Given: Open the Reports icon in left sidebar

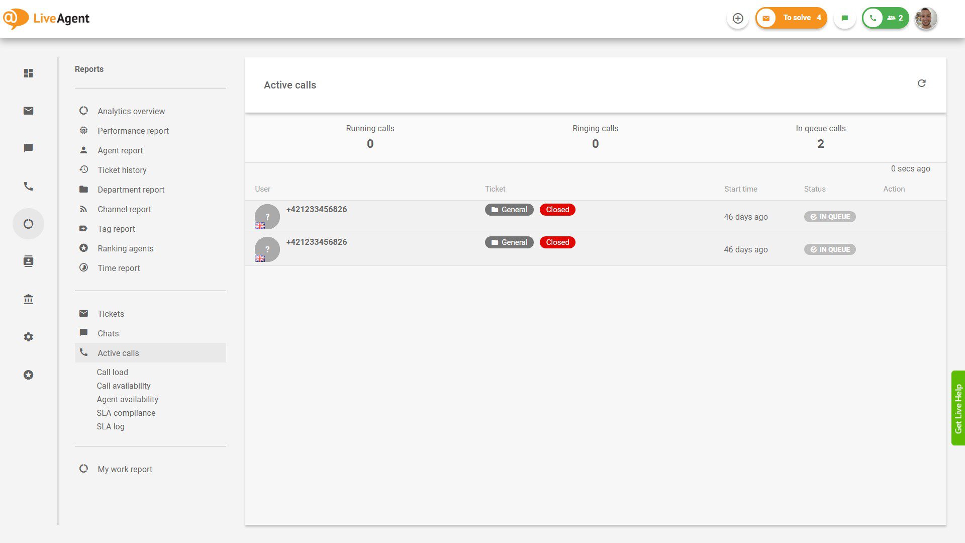Looking at the screenshot, I should 28,224.
